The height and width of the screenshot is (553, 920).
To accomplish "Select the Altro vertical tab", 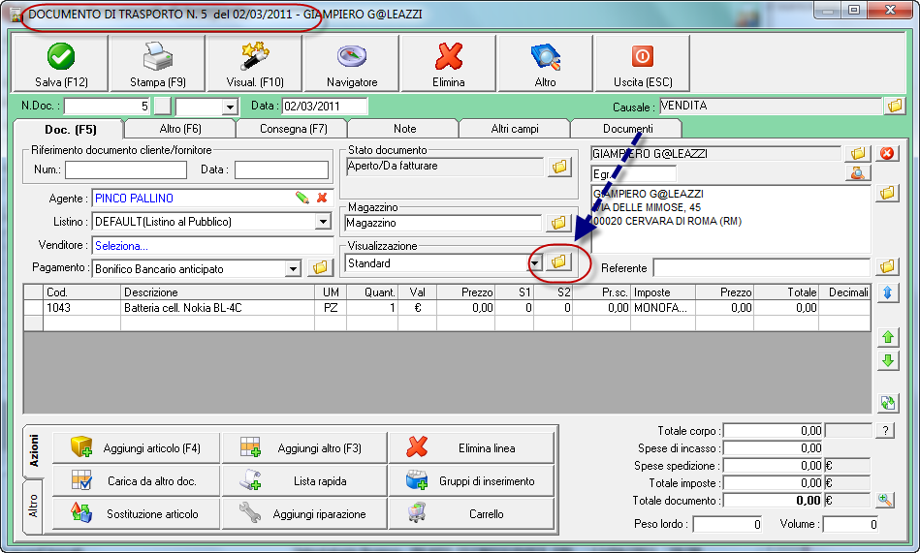I will click(33, 506).
